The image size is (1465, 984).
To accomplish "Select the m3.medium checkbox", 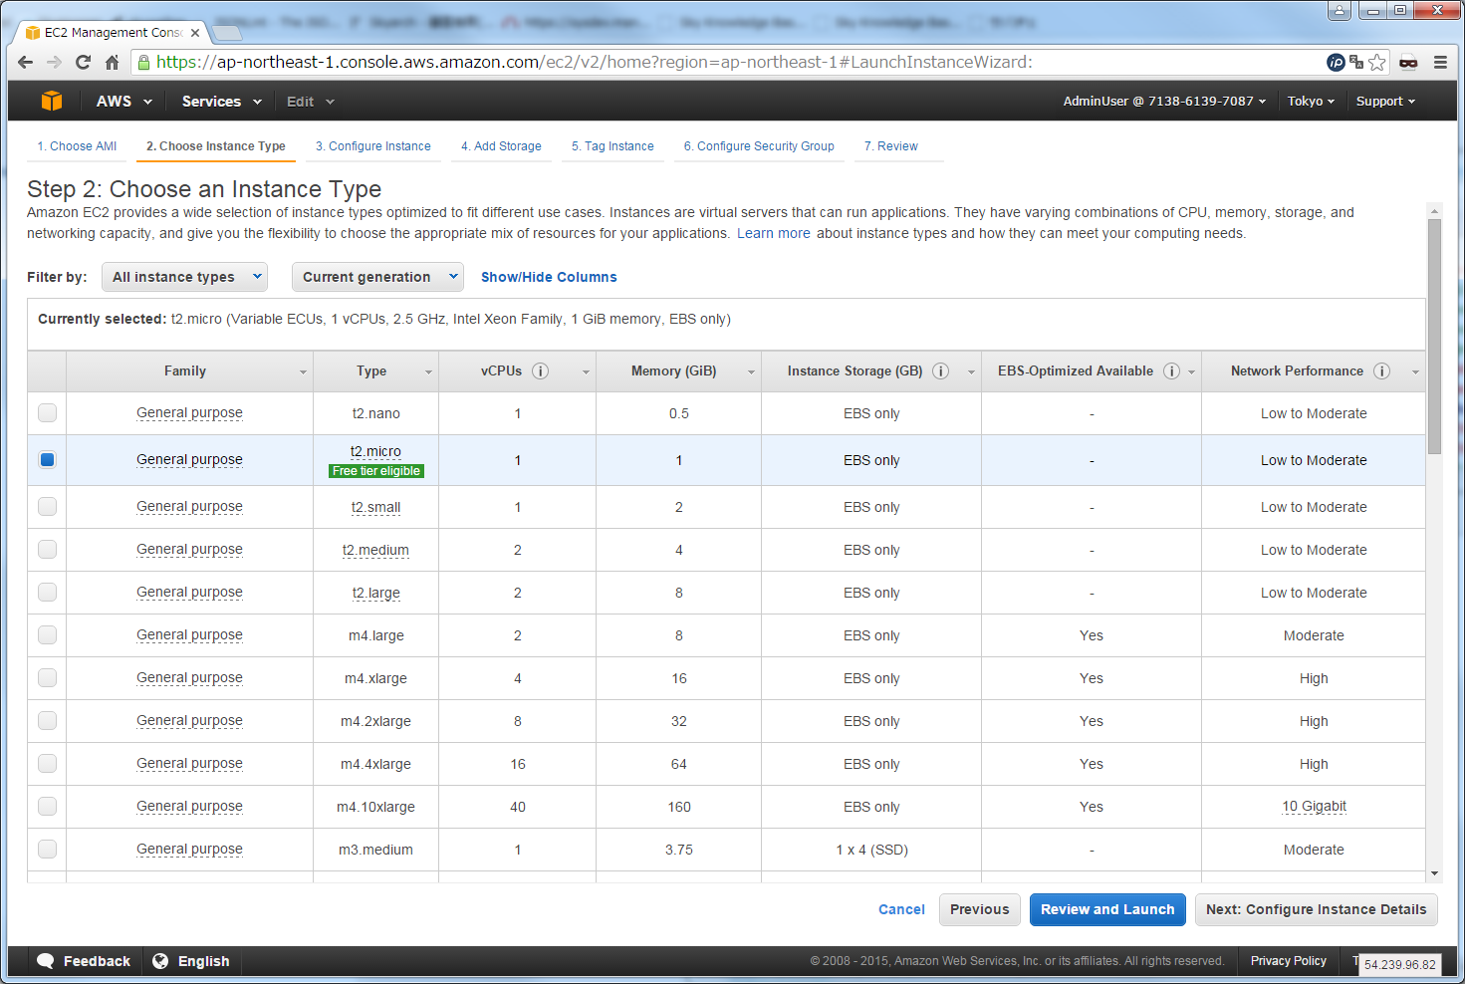I will click(47, 849).
